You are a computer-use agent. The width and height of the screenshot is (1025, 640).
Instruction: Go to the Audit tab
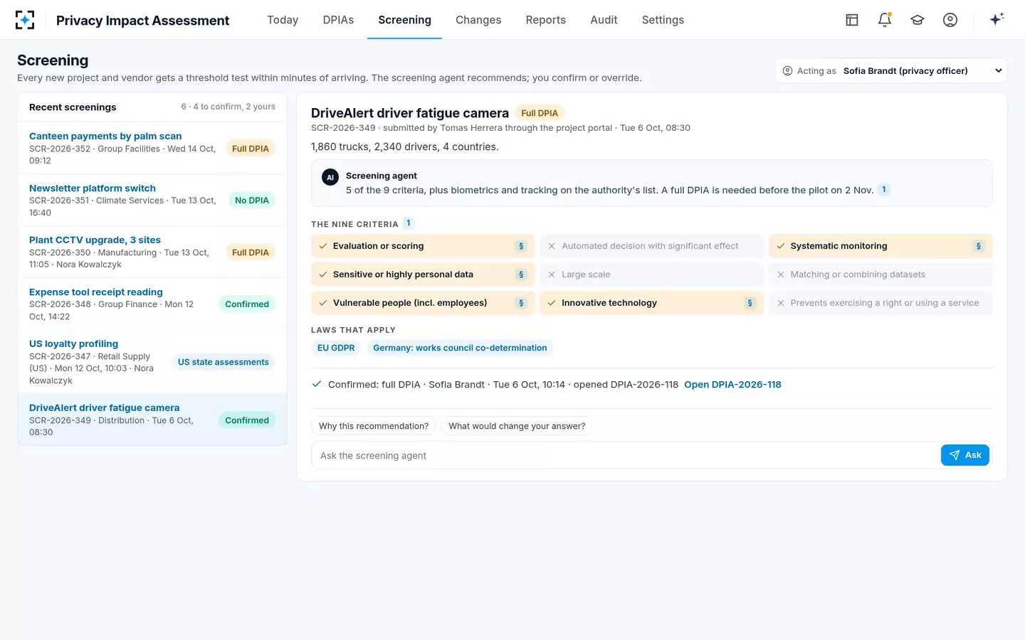[x=604, y=20]
